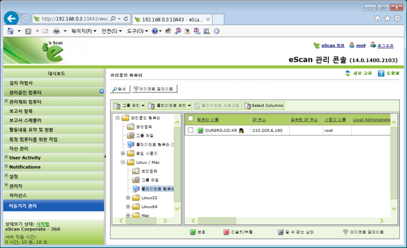Click the Linux64 folder icon
The image size is (407, 248).
tap(136, 207)
